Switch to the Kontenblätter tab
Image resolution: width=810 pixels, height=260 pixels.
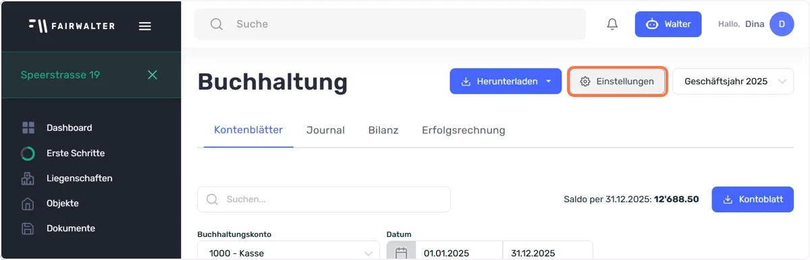(248, 130)
